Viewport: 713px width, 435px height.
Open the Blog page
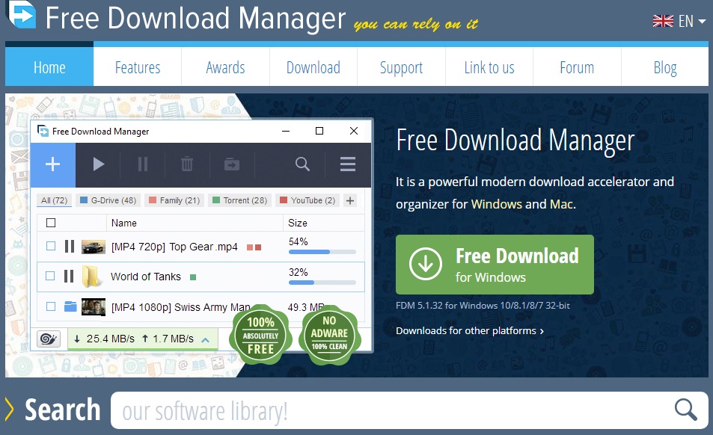(x=665, y=67)
